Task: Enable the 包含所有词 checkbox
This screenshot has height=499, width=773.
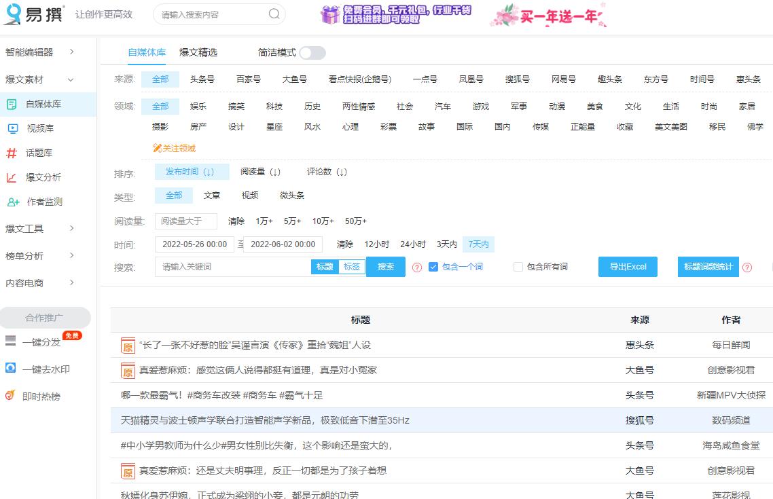Action: click(519, 267)
